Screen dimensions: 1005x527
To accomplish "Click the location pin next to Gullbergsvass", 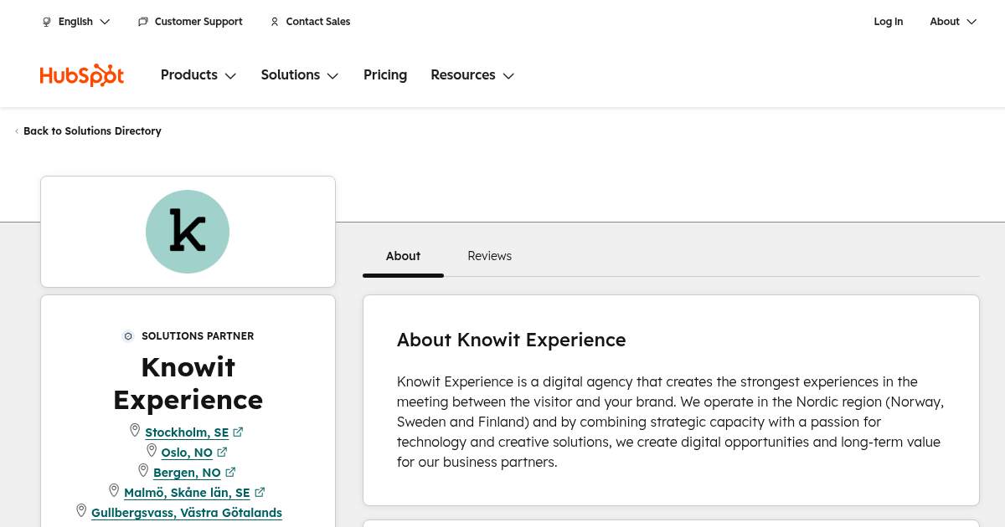I will [x=81, y=511].
